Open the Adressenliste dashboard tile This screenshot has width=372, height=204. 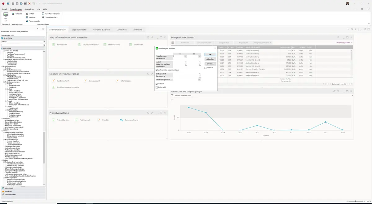click(x=60, y=45)
